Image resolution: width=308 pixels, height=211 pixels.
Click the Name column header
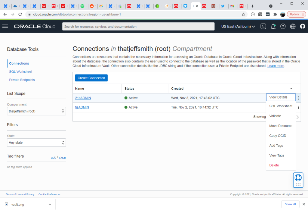click(79, 88)
